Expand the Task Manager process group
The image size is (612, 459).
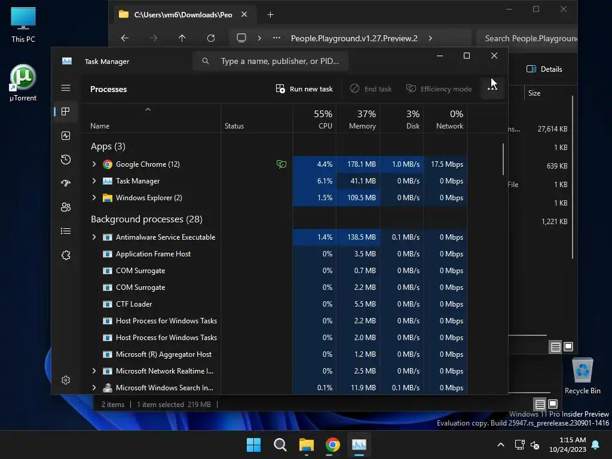click(94, 181)
